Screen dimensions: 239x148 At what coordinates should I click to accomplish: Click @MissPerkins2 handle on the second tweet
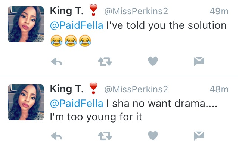pos(136,90)
